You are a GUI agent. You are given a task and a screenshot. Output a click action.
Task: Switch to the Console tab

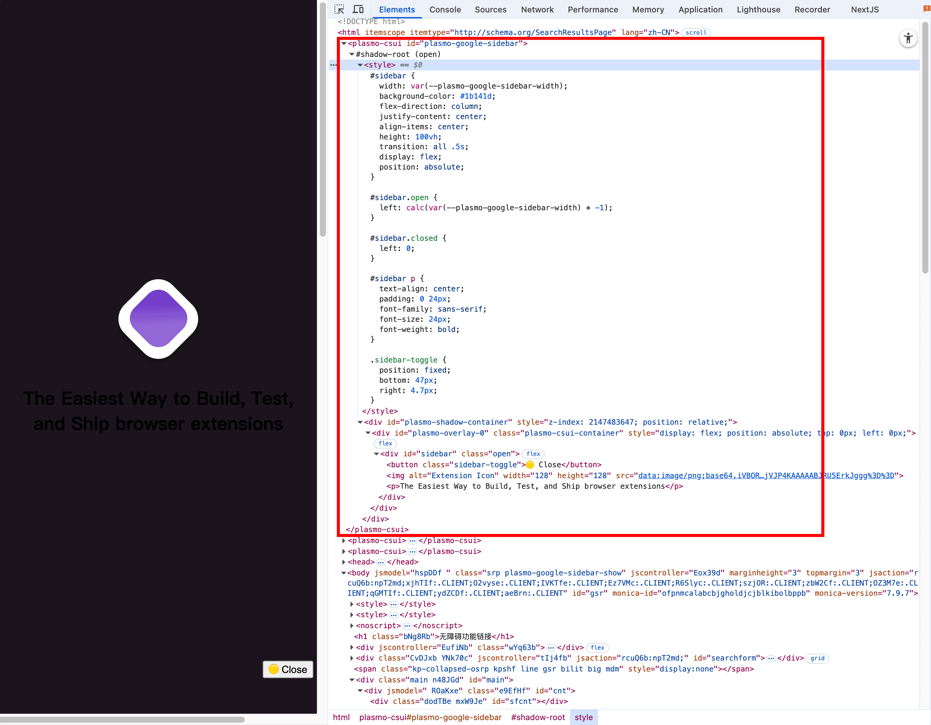tap(445, 9)
